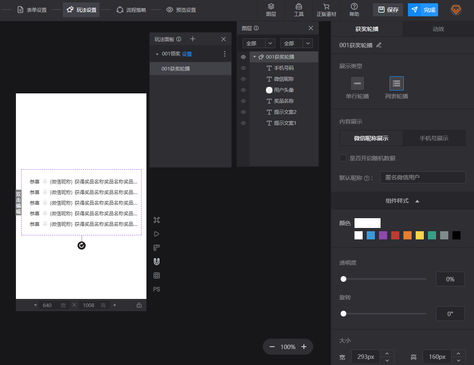Open the 设置 link beside 001领奖
This screenshot has width=474, height=365.
pos(187,54)
